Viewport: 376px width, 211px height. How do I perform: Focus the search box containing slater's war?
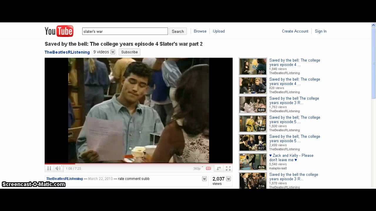(x=125, y=31)
